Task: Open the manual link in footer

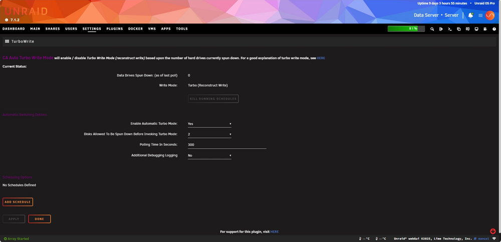Action: [481, 239]
